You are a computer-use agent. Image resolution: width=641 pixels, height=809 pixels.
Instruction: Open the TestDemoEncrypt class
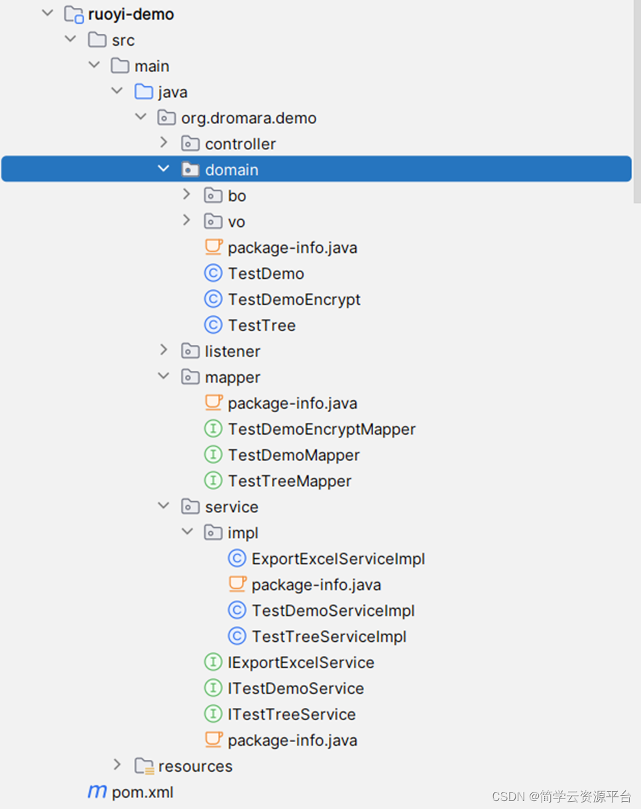294,299
